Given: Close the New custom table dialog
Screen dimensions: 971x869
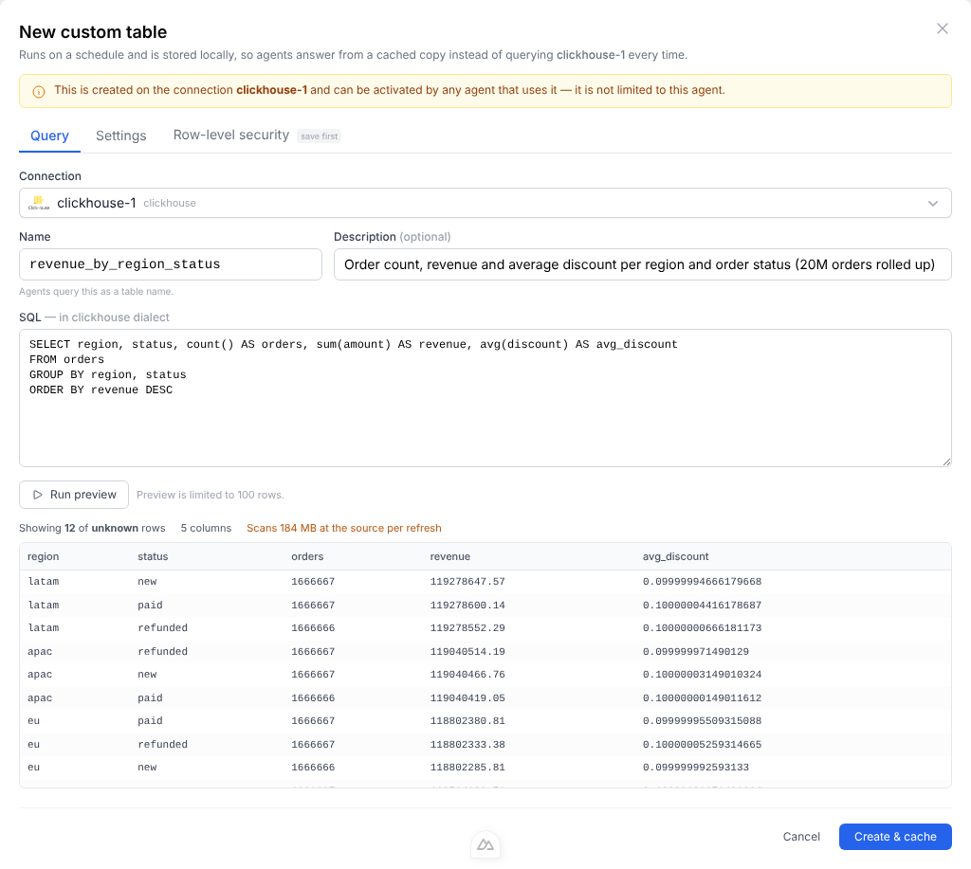Looking at the screenshot, I should click(942, 28).
